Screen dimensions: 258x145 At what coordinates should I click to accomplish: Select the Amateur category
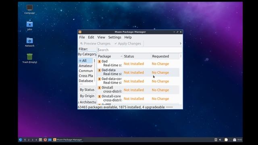click(86, 66)
